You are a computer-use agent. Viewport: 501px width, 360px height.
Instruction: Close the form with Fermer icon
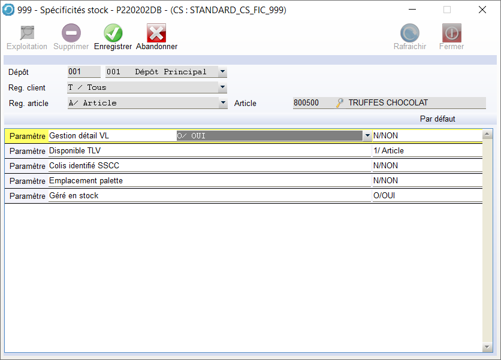click(451, 34)
